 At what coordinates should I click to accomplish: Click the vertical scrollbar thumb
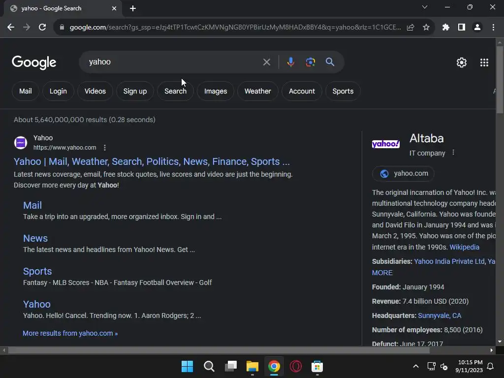[x=500, y=80]
